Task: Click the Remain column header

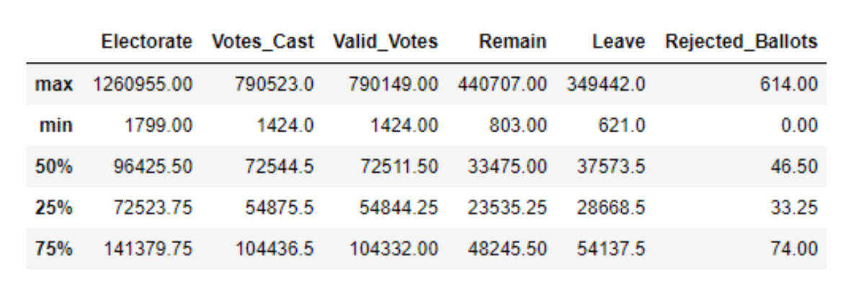Action: click(513, 42)
